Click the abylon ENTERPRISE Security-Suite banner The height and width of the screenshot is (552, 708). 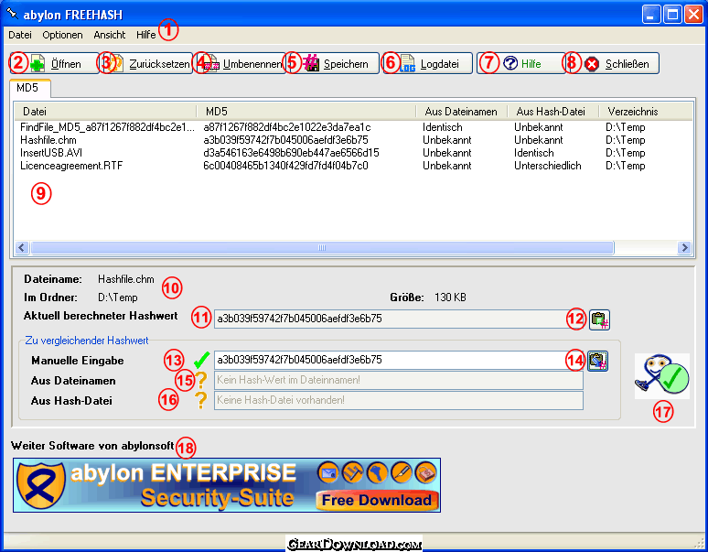(227, 485)
